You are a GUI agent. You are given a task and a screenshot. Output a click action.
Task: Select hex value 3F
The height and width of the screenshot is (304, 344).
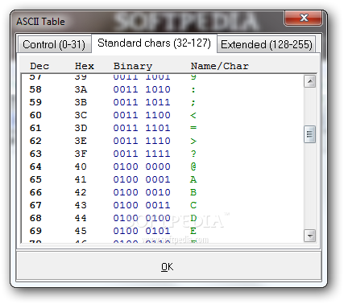tap(81, 154)
